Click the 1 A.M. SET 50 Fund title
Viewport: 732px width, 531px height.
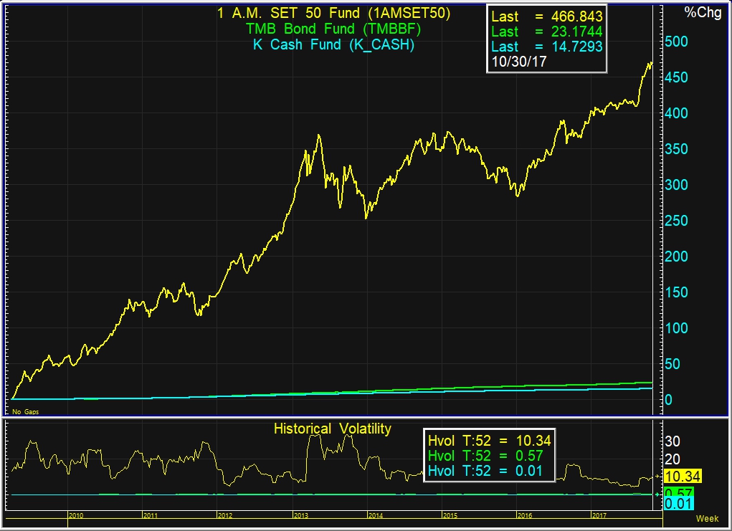click(x=333, y=14)
